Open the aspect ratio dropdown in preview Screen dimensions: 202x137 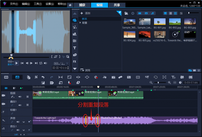pyautogui.click(x=56, y=63)
